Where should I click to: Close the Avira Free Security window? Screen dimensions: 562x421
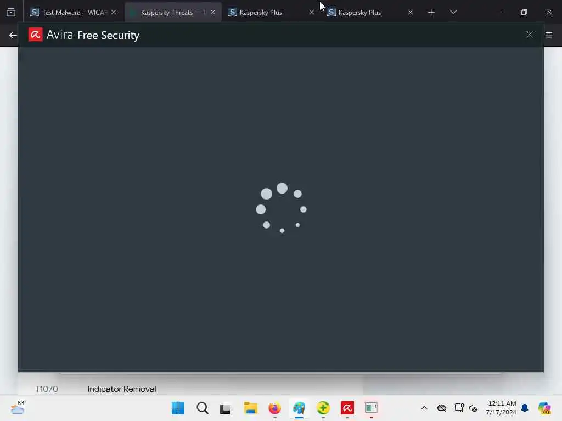[530, 35]
